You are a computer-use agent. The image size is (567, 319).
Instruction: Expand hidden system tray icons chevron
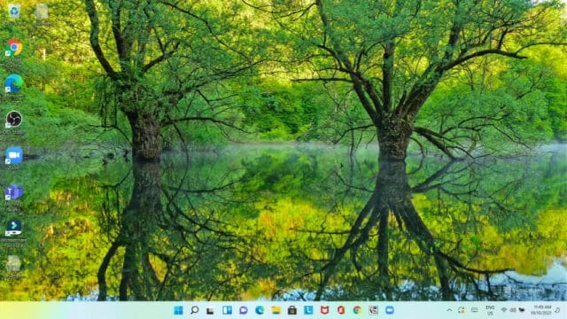[449, 310]
